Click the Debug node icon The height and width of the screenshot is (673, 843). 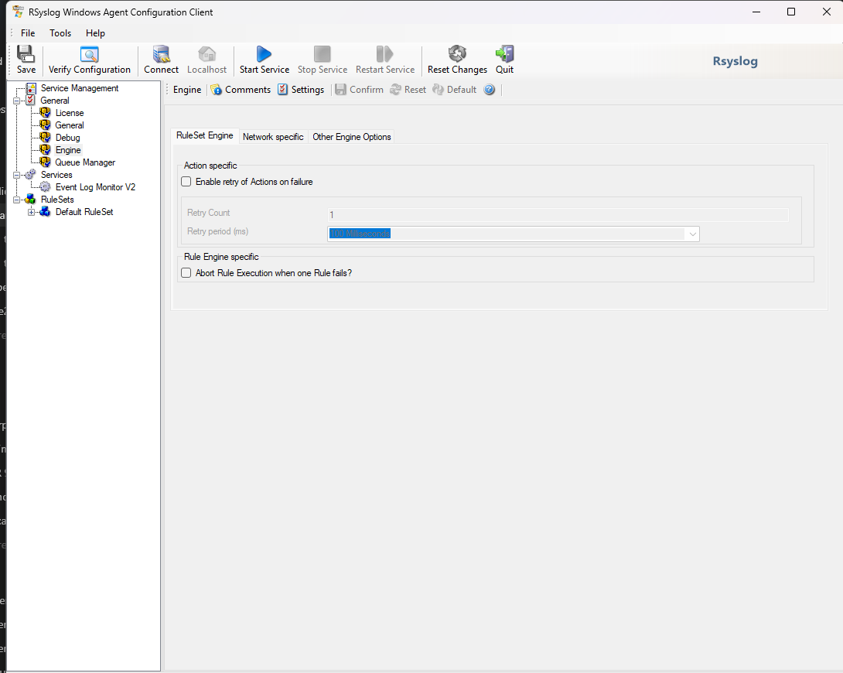point(45,138)
